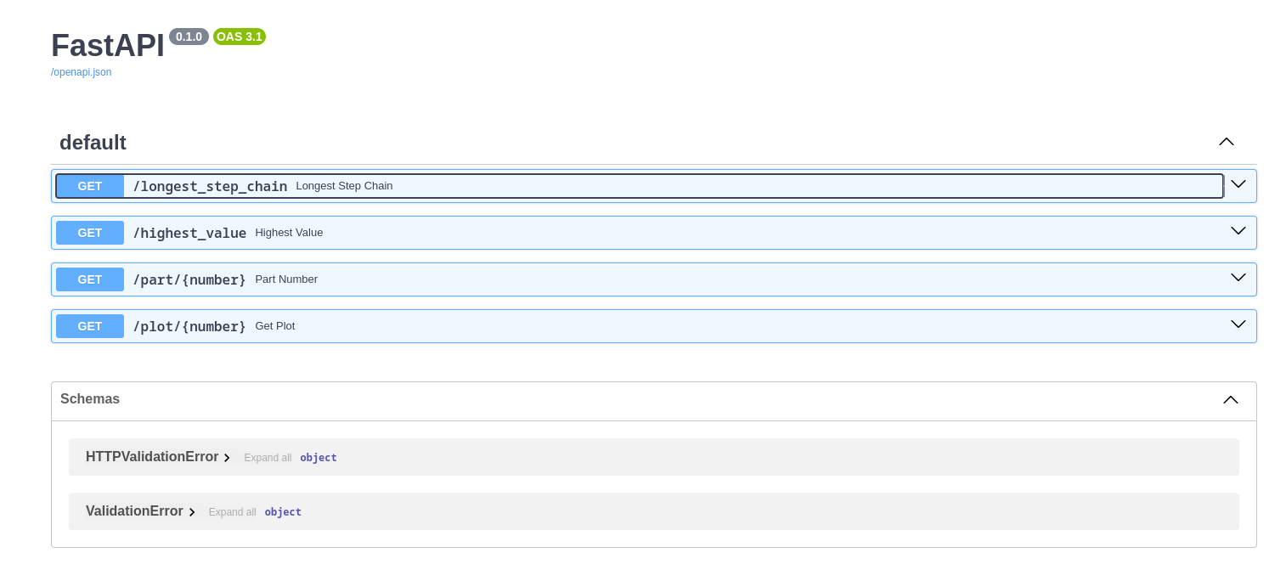Click GET badge for /highest_value
The width and height of the screenshot is (1286, 581).
click(90, 233)
